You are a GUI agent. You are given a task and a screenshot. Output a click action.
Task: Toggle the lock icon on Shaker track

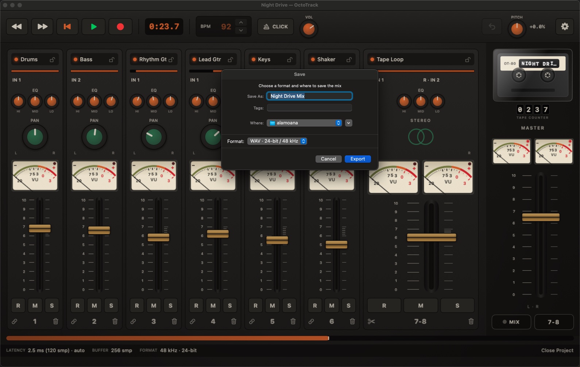tap(349, 59)
